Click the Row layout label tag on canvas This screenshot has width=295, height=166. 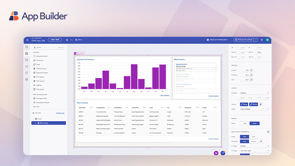[79, 54]
